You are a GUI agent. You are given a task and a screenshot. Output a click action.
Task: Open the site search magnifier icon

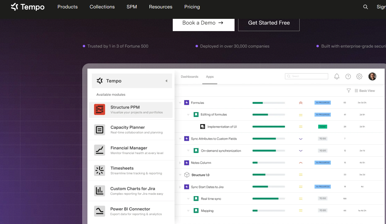[366, 7]
